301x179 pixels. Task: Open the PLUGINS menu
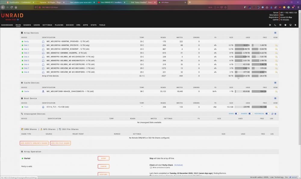(59, 25)
